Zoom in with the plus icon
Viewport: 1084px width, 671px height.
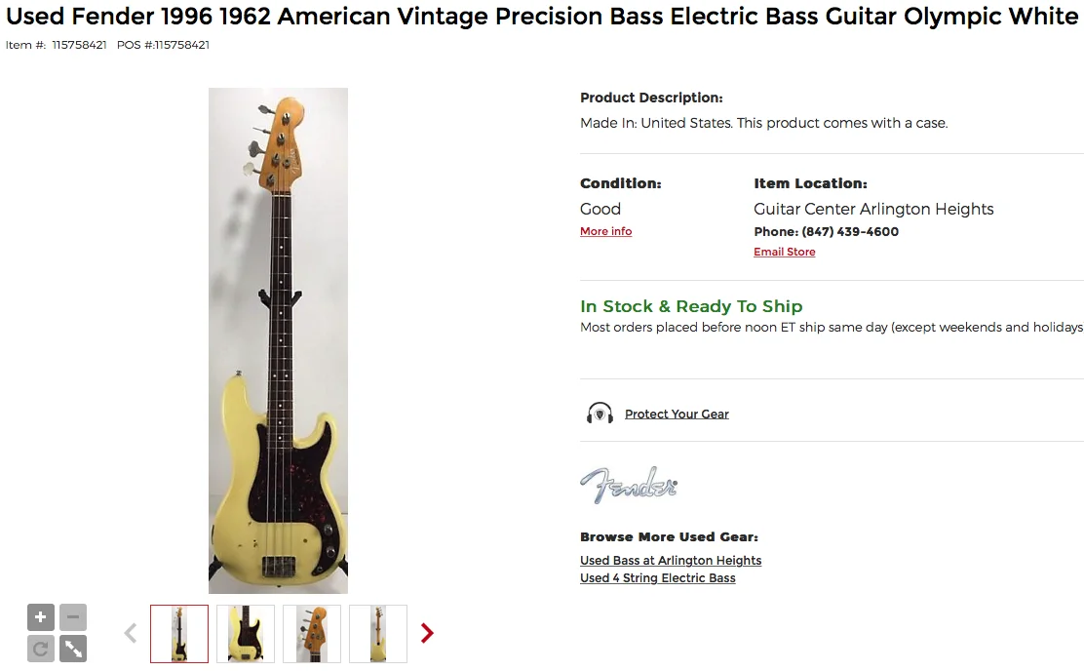[41, 617]
